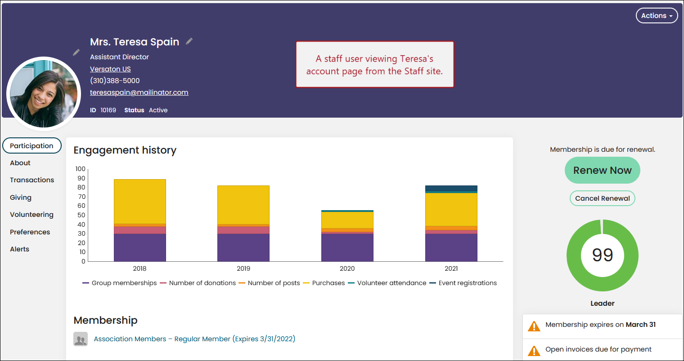Toggle Purchases series in chart legend

pyautogui.click(x=324, y=283)
